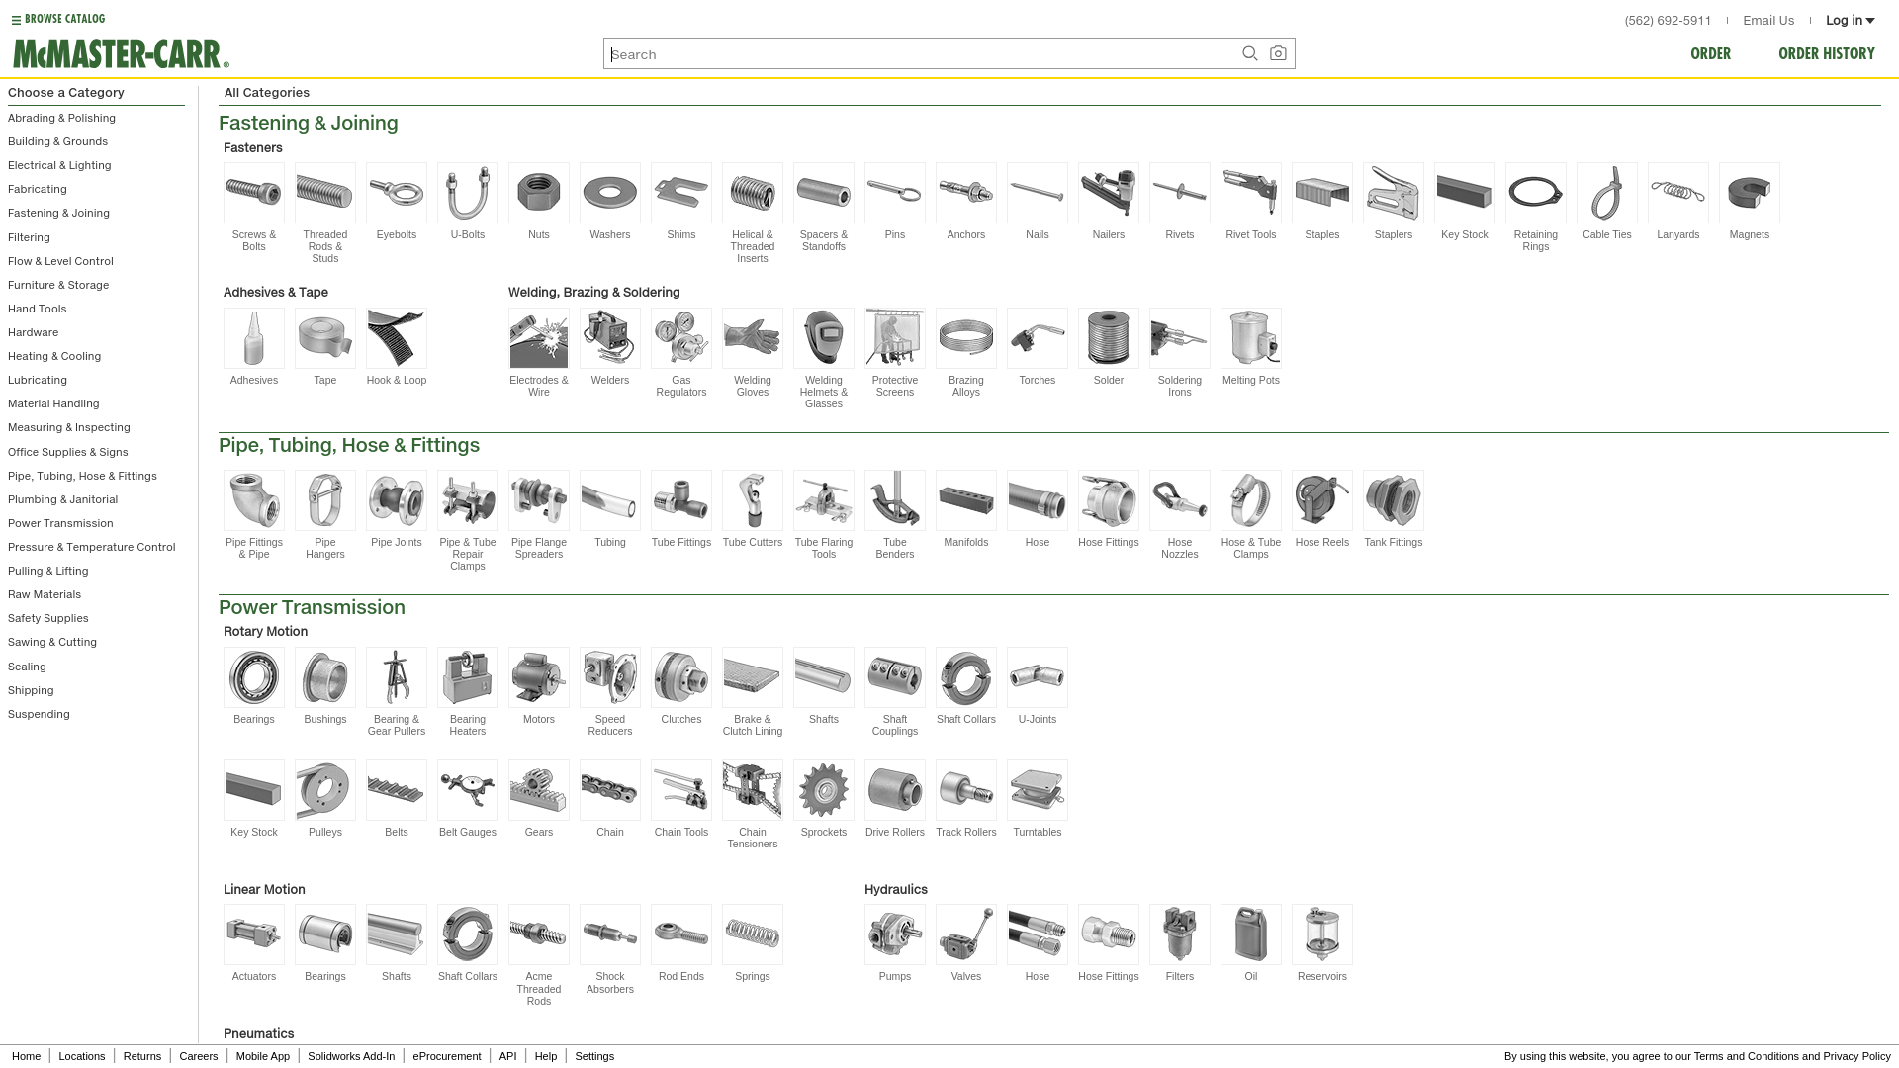Select the Eyebolts product icon
The width and height of the screenshot is (1899, 1068).
pyautogui.click(x=397, y=193)
